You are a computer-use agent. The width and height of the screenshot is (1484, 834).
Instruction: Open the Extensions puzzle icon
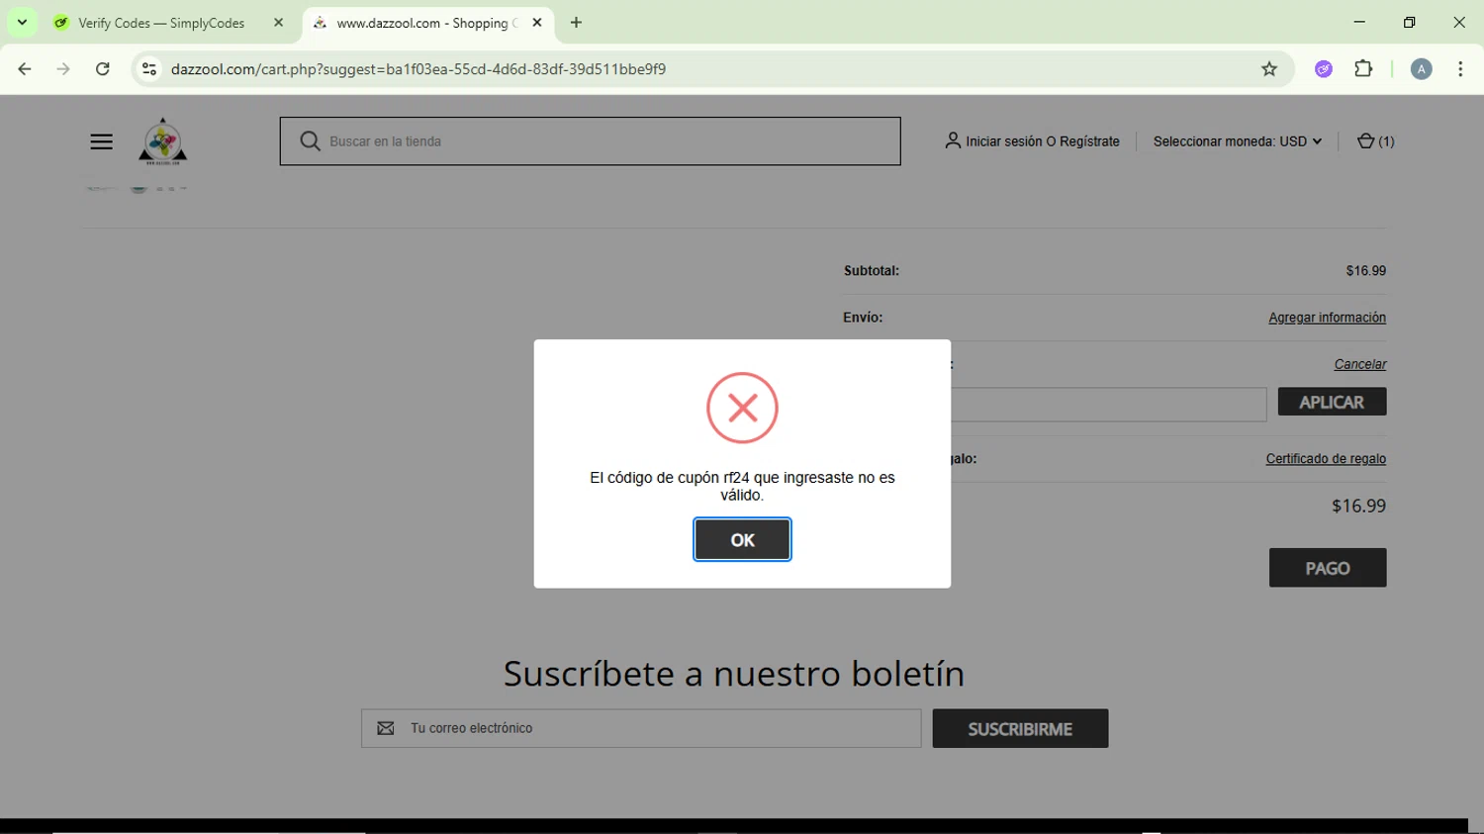(1363, 69)
